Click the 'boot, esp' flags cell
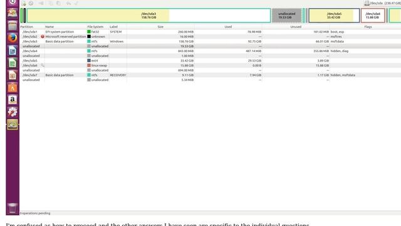The height and width of the screenshot is (226, 401). pos(337,32)
